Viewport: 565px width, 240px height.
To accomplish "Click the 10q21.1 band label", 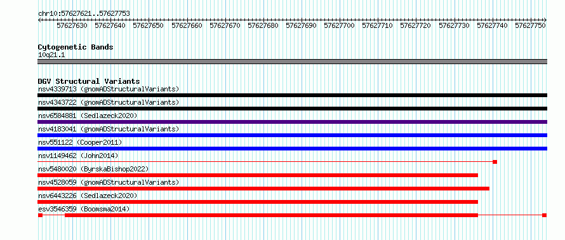I will click(x=51, y=55).
